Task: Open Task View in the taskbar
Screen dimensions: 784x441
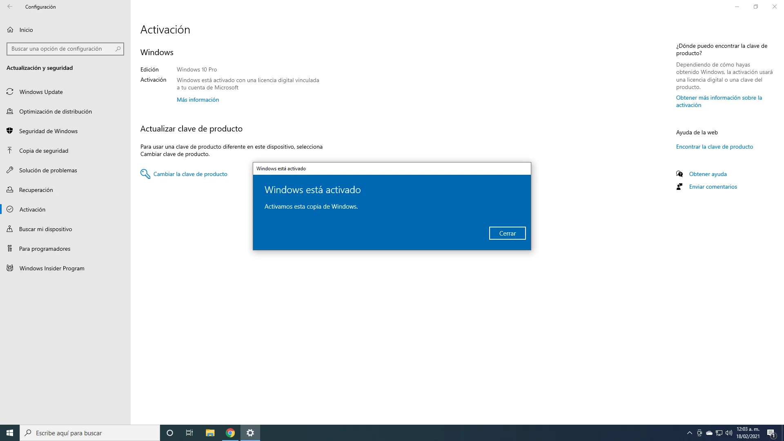Action: point(189,433)
